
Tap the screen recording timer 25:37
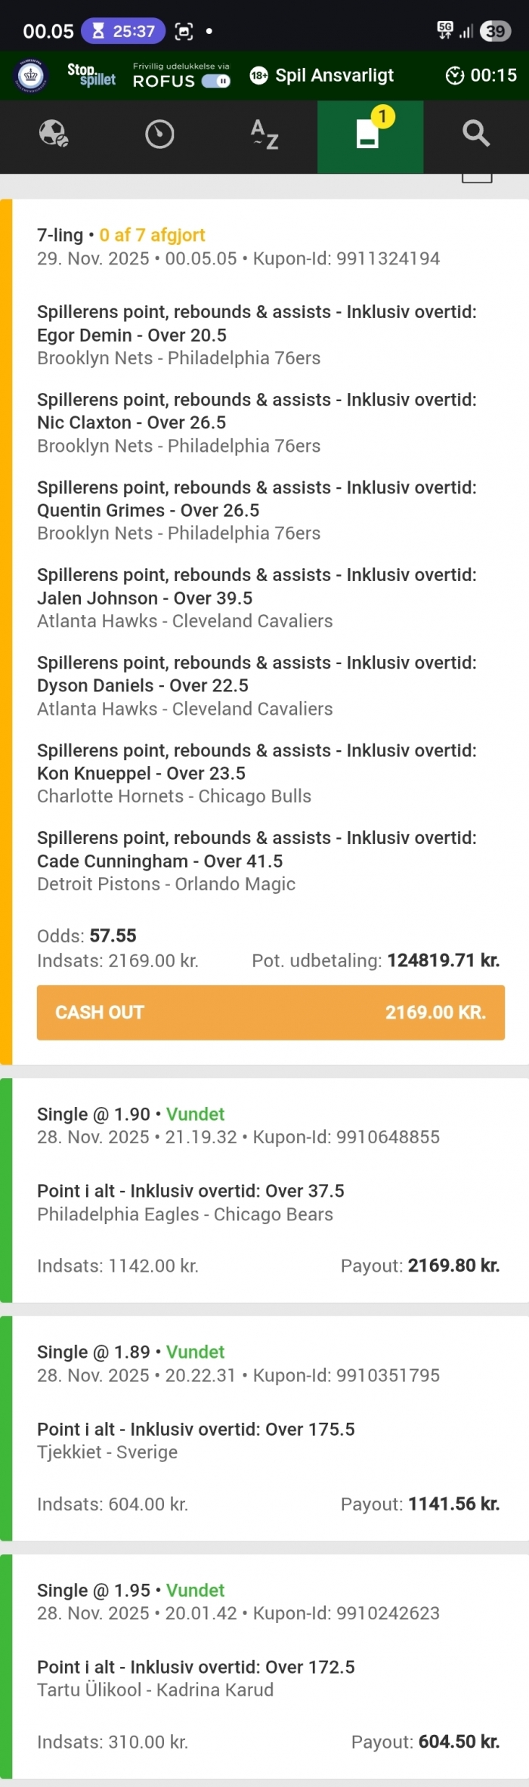[123, 31]
